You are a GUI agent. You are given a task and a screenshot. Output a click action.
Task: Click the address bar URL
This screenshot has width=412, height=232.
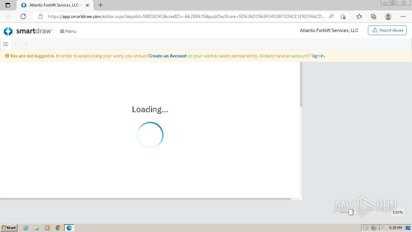click(x=186, y=16)
